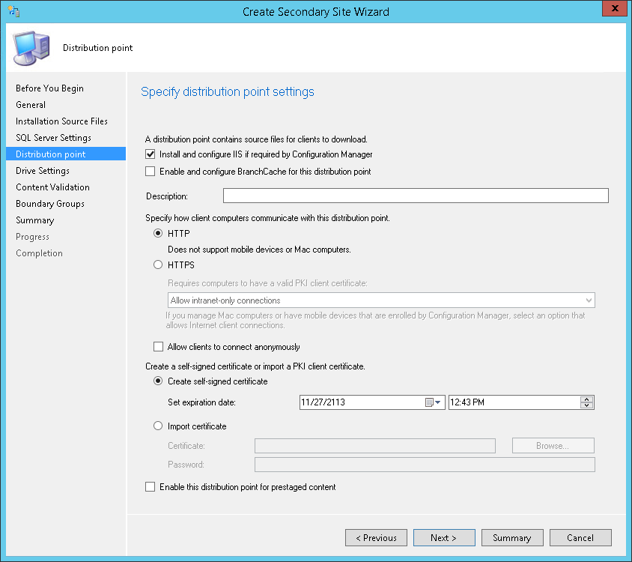Click the Next button
This screenshot has width=632, height=562.
pyautogui.click(x=444, y=538)
